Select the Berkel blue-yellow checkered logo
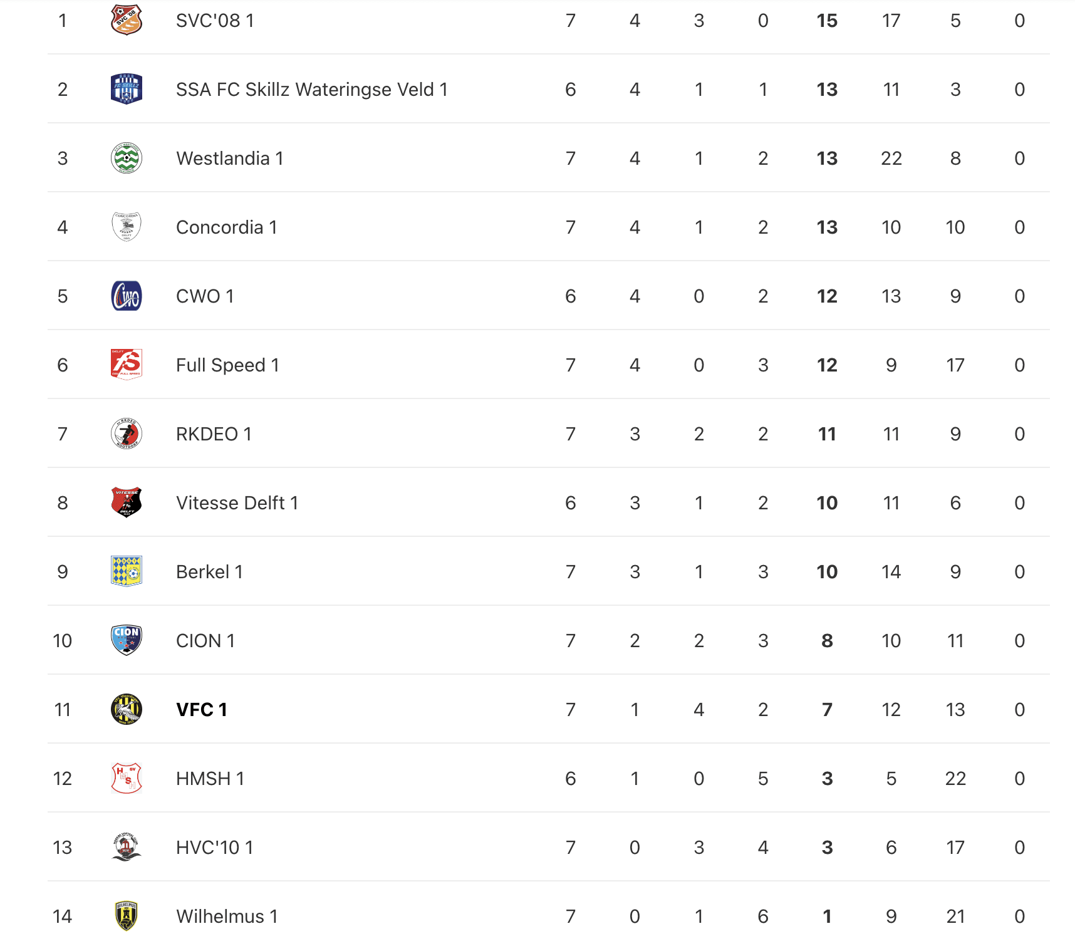 coord(126,571)
